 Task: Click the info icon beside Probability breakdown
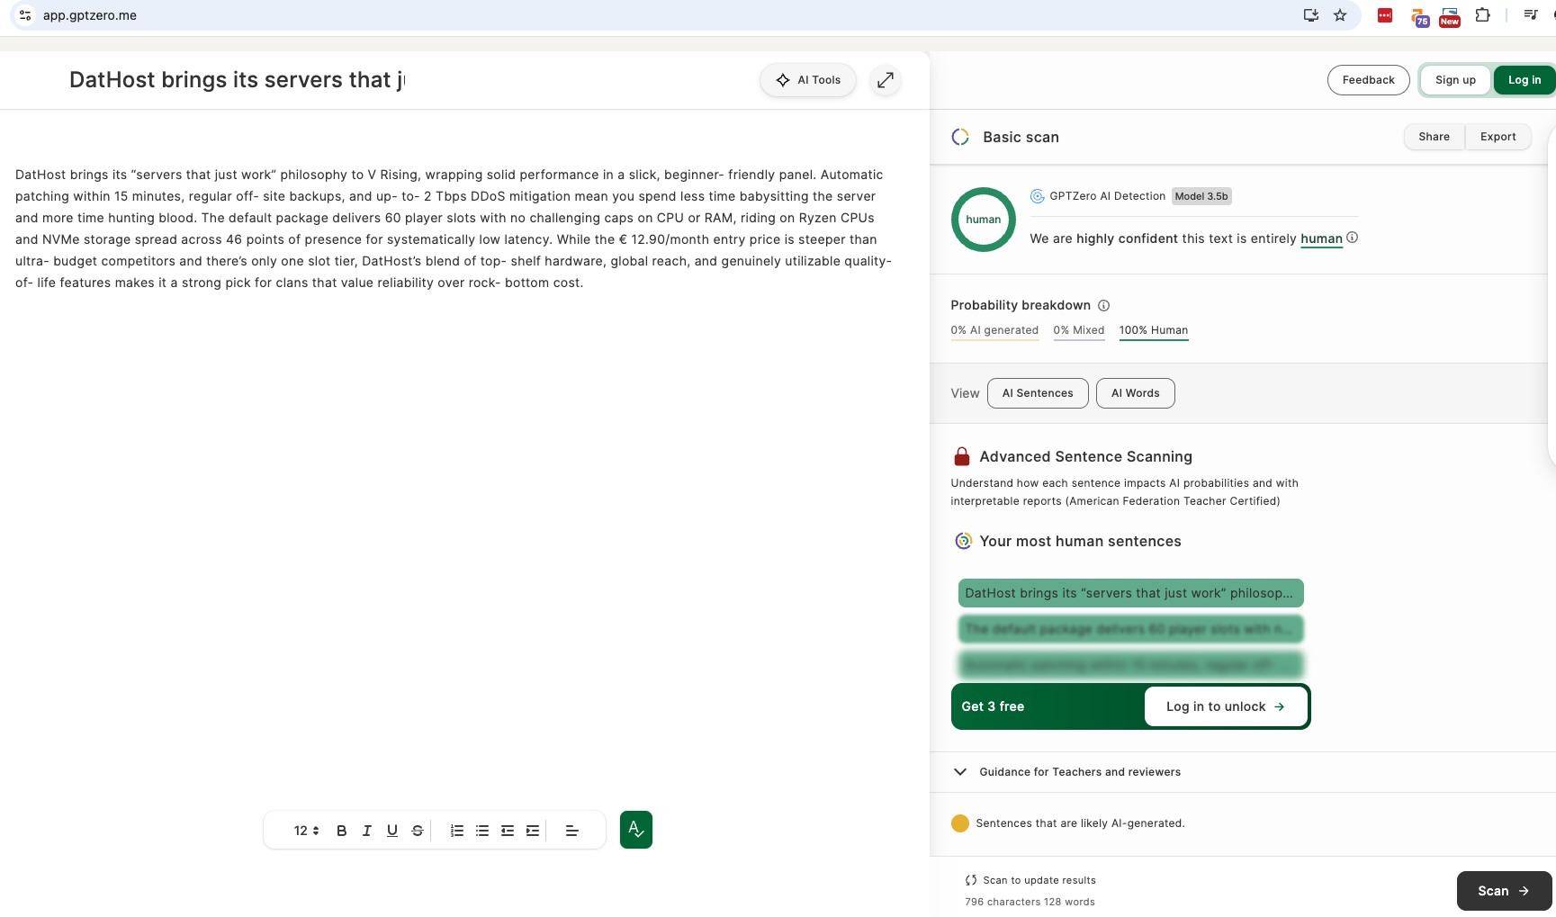point(1103,306)
